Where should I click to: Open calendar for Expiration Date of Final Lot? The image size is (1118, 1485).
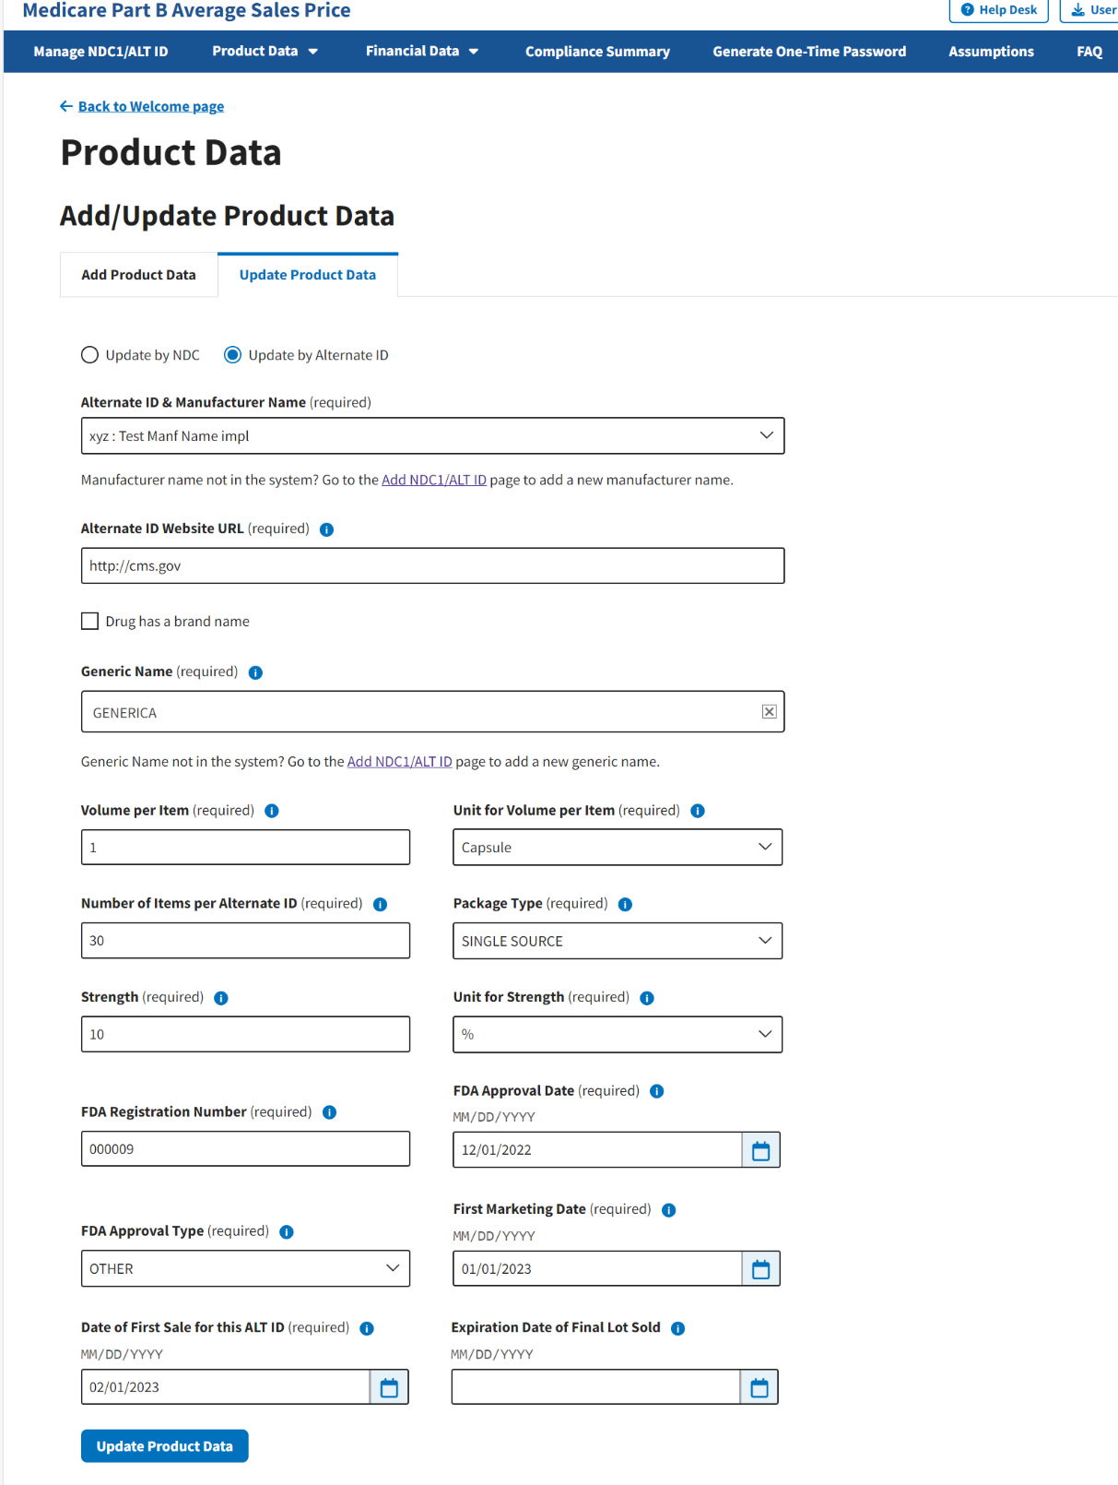(759, 1387)
